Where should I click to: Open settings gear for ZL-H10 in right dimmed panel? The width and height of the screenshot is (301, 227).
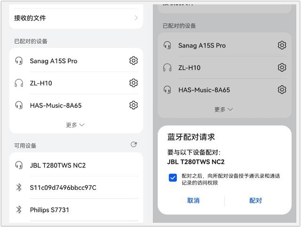(282, 67)
